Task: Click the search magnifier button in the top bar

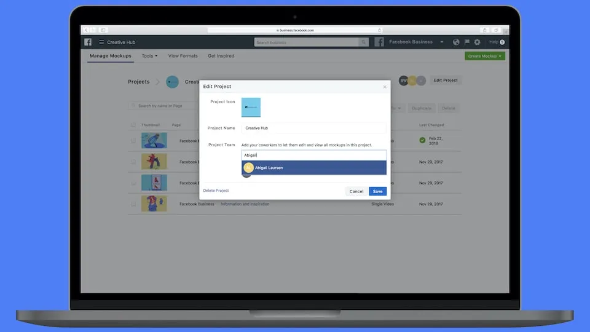Action: click(363, 42)
